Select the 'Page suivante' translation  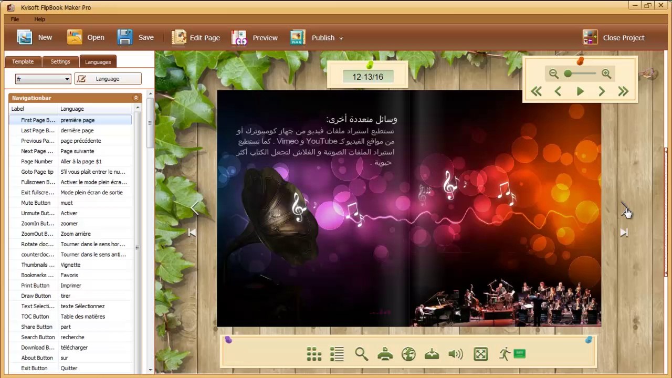(77, 151)
